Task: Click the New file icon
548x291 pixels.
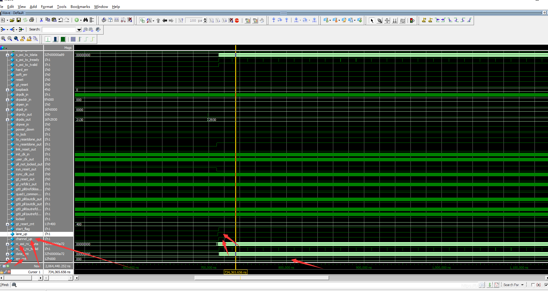Action: coord(3,20)
